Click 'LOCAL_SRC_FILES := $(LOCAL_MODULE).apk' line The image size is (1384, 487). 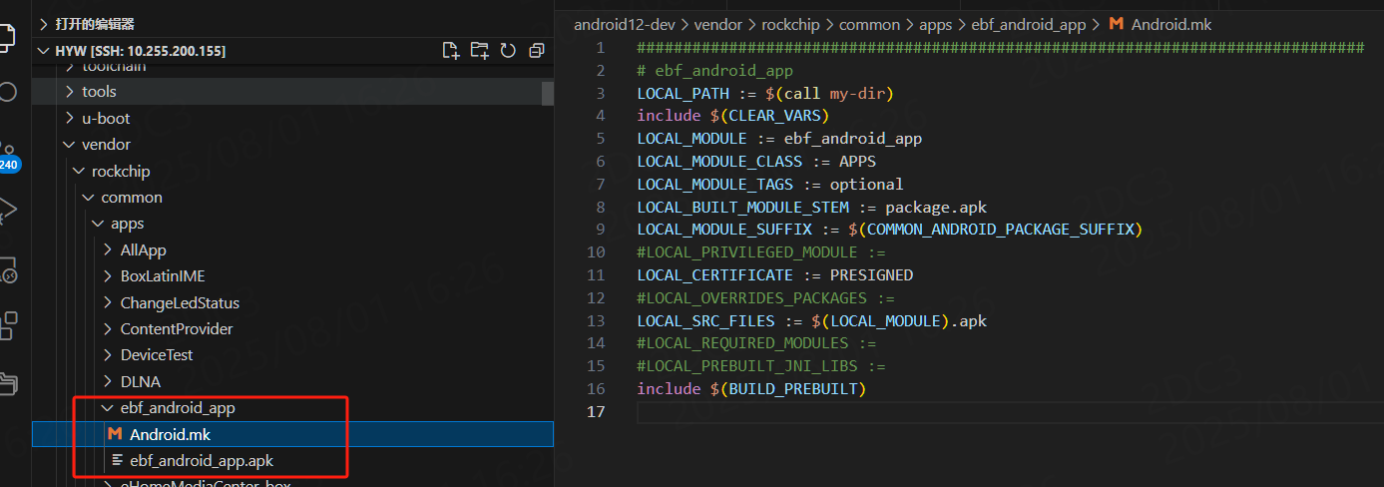pos(811,321)
